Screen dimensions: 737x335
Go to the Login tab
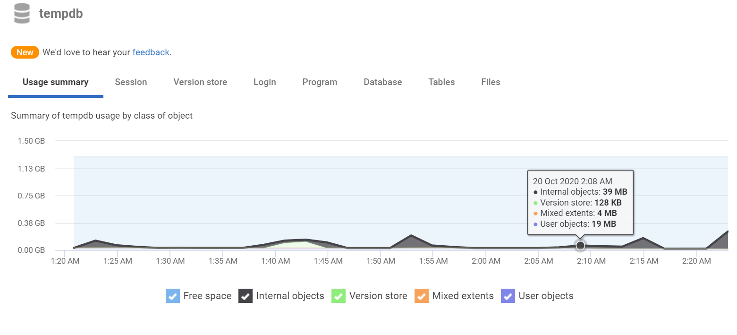pyautogui.click(x=264, y=82)
